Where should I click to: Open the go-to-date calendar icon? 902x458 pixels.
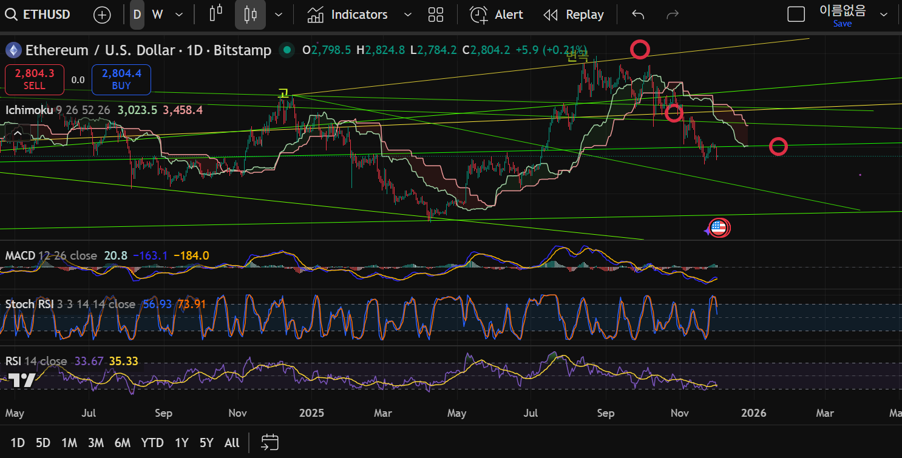tap(270, 442)
